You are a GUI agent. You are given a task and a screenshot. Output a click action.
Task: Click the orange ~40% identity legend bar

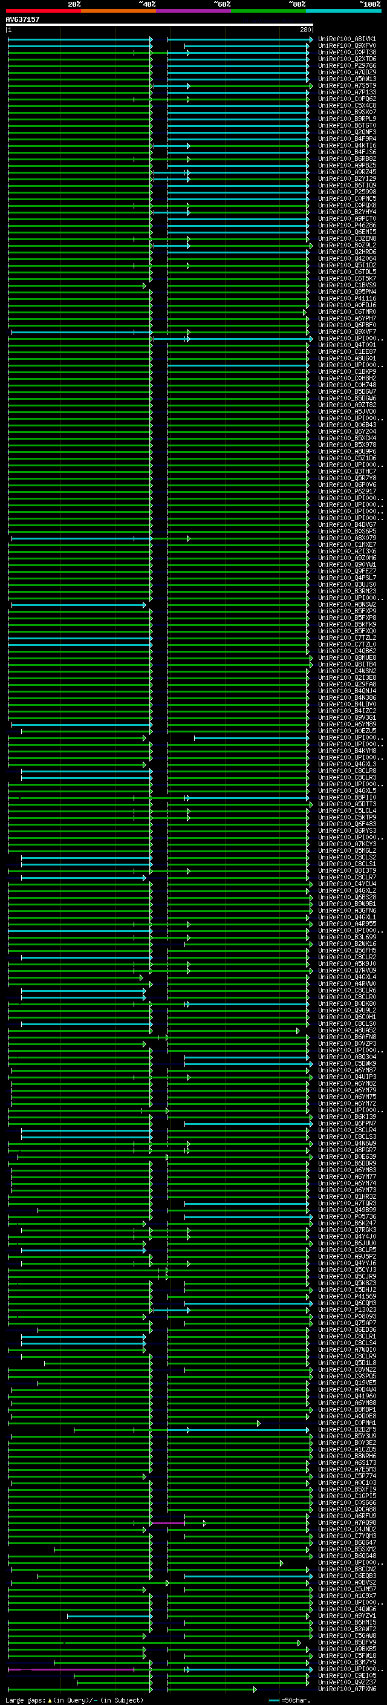pos(119,11)
